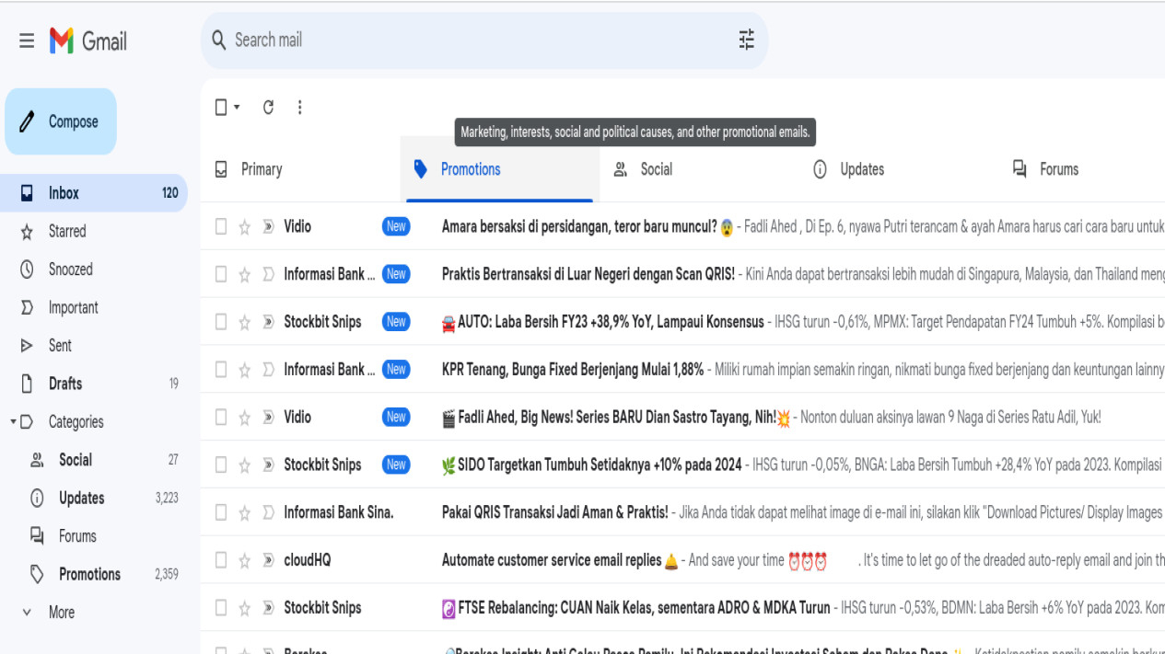Click the Updates info icon in sidebar
The height and width of the screenshot is (654, 1165).
click(37, 498)
